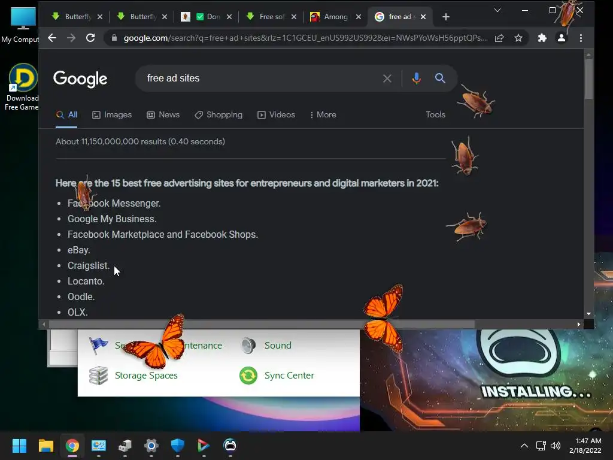Reload the Google search page
The height and width of the screenshot is (460, 613).
click(x=90, y=38)
